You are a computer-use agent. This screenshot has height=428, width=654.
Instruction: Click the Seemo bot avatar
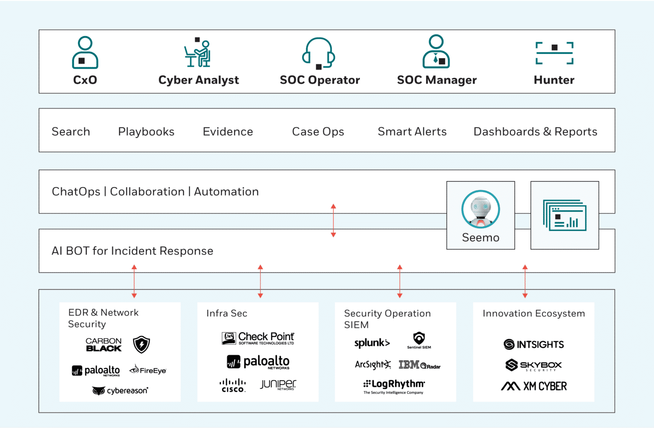[x=480, y=209]
